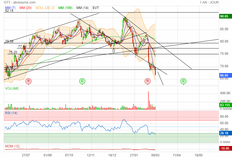Click the RSI (14) panel label
Screen dimensions: 232x158
11,113
